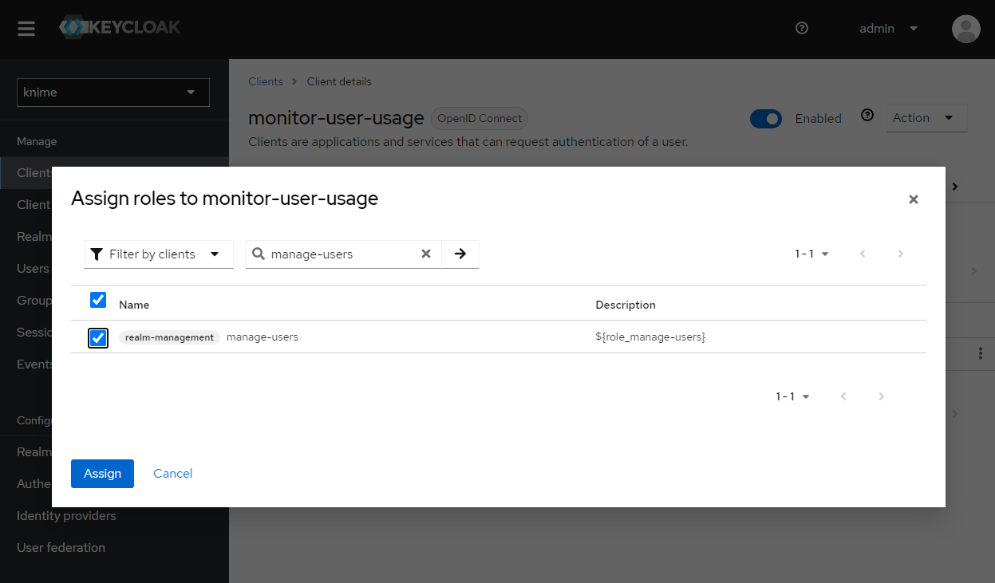Click the realm-management label
Screen dimensions: 995x583
(169, 337)
